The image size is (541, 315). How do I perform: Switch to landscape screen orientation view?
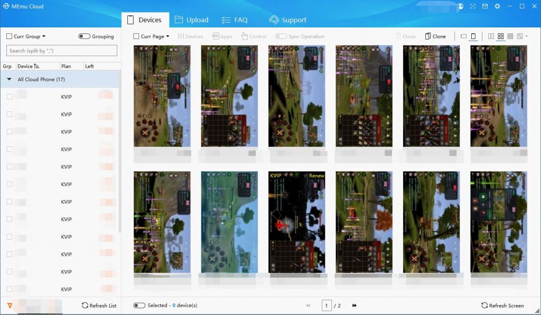463,36
